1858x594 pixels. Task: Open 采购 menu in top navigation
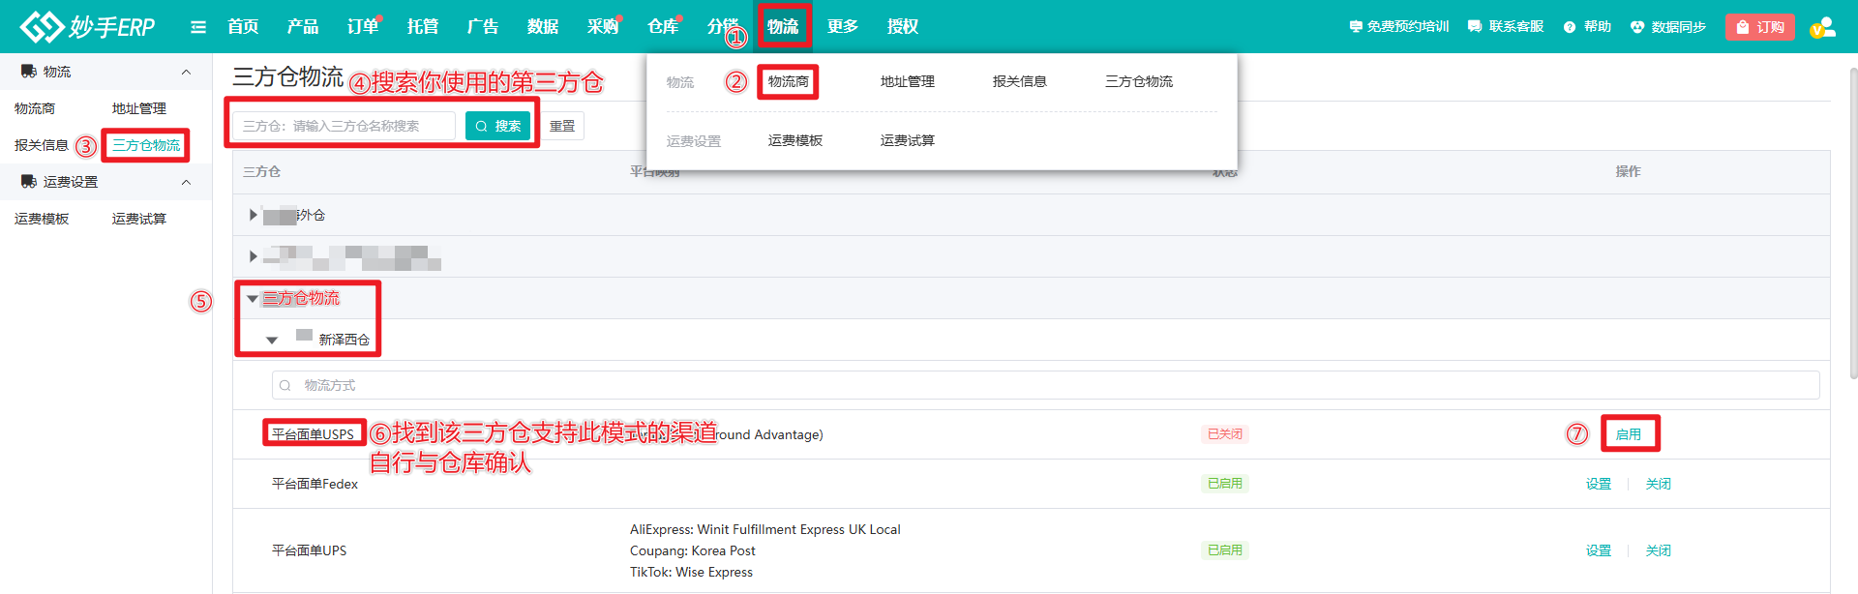click(603, 26)
